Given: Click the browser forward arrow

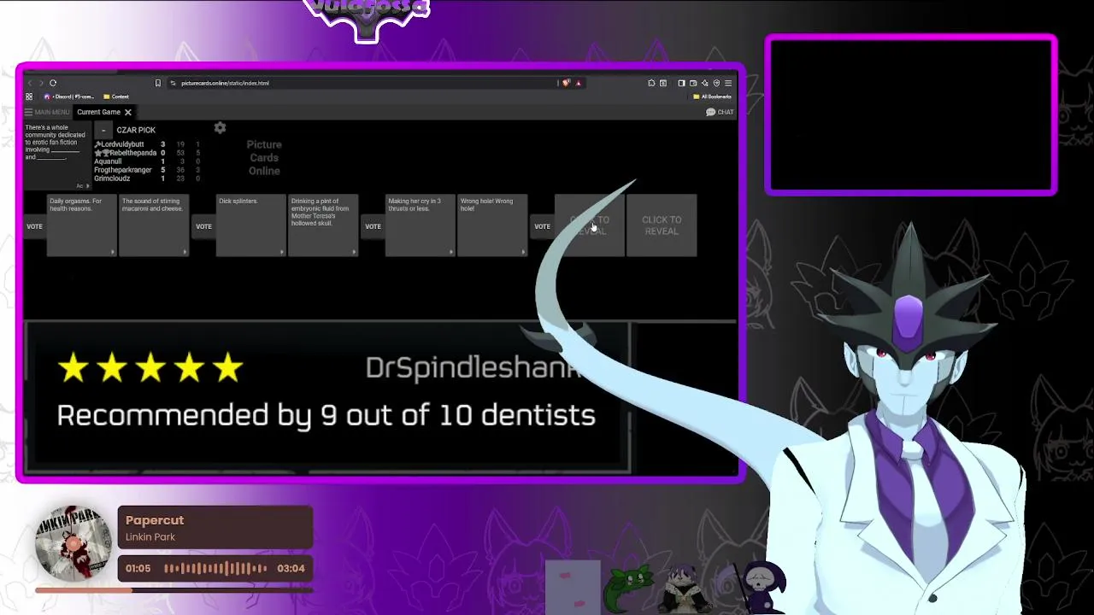Looking at the screenshot, I should [x=41, y=83].
